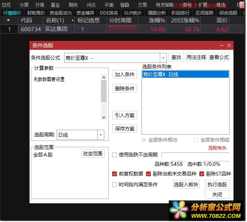This screenshot has width=247, height=222.
Task: Click the 品种数 5458 field
Action: click(x=177, y=164)
